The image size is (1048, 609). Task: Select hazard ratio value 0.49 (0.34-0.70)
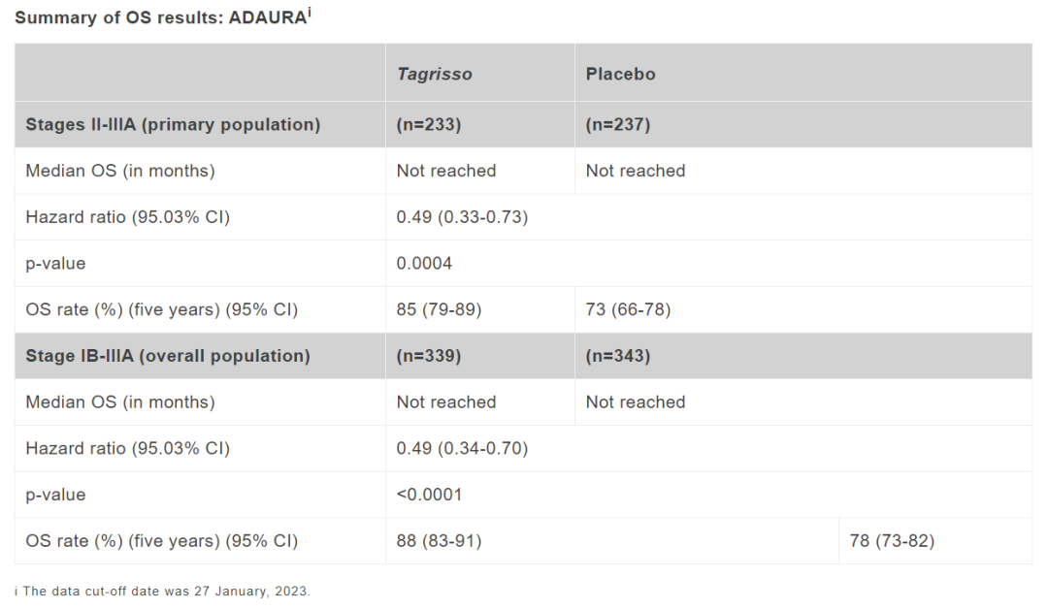point(462,448)
